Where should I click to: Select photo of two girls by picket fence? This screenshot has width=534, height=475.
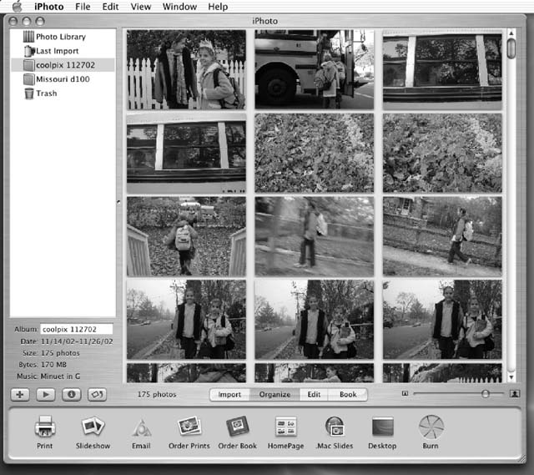point(186,69)
